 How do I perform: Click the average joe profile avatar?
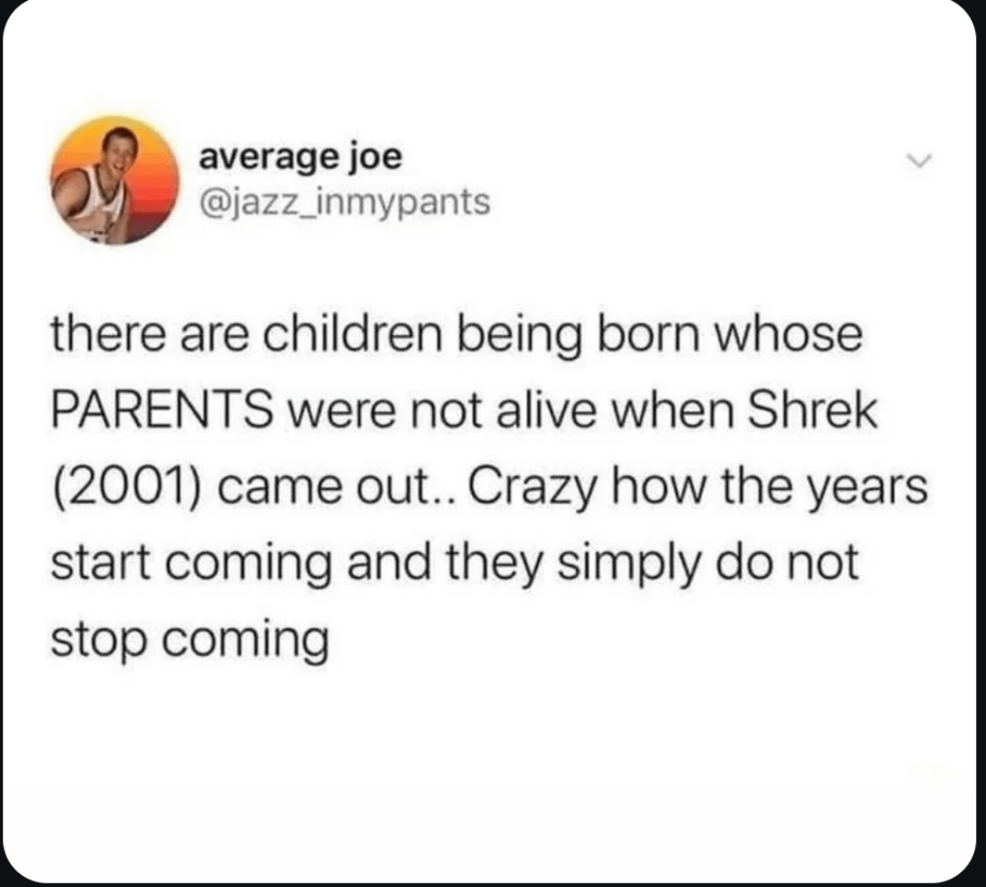coord(115,180)
